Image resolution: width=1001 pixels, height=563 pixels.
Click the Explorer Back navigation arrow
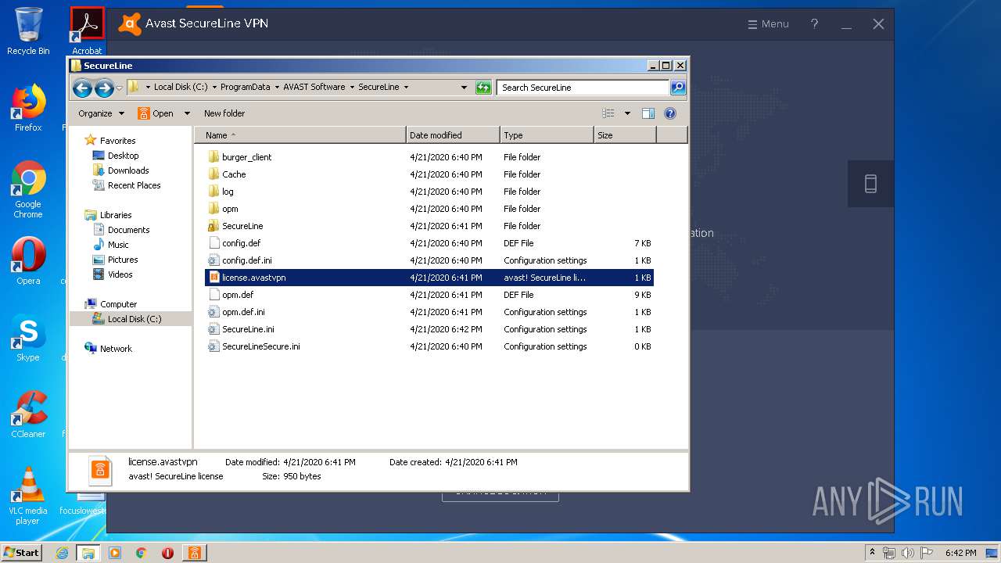[x=82, y=88]
